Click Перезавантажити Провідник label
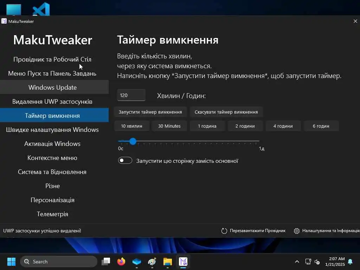 pos(258,231)
